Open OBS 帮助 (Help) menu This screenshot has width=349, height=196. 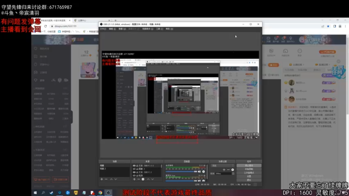169,29
